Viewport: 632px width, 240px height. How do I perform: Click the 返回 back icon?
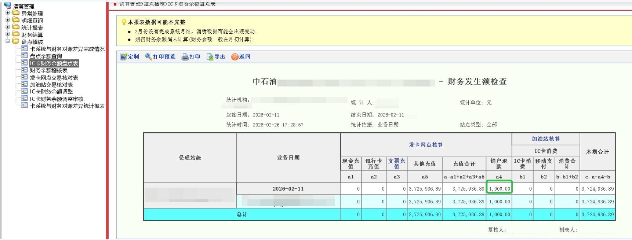pos(235,57)
